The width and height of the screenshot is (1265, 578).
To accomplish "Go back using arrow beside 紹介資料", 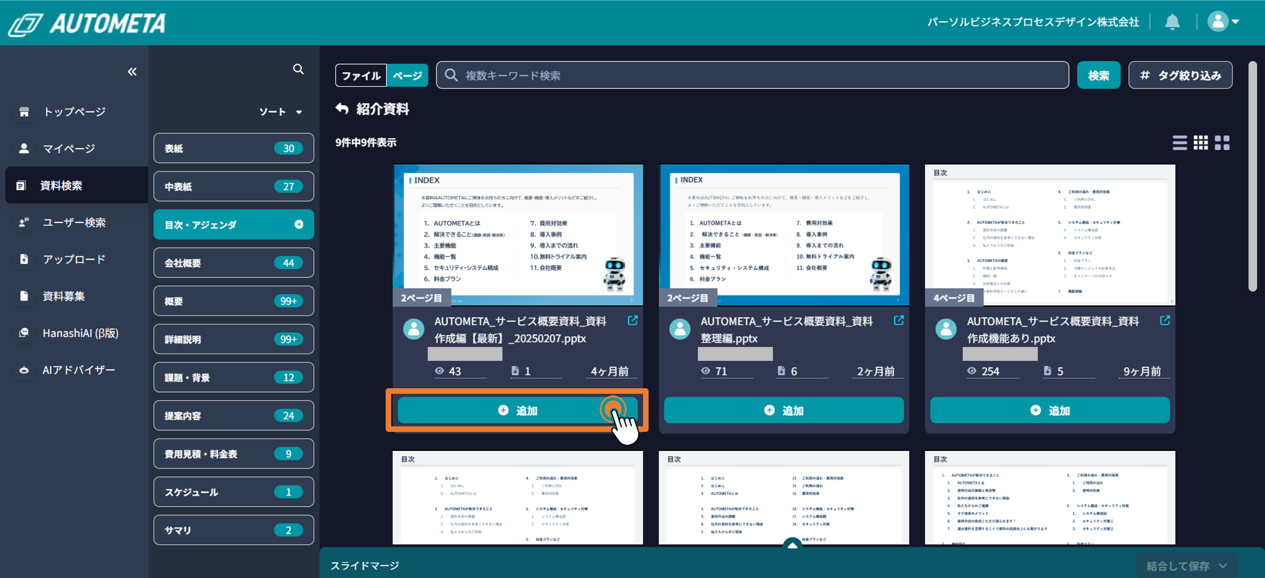I will pos(342,108).
